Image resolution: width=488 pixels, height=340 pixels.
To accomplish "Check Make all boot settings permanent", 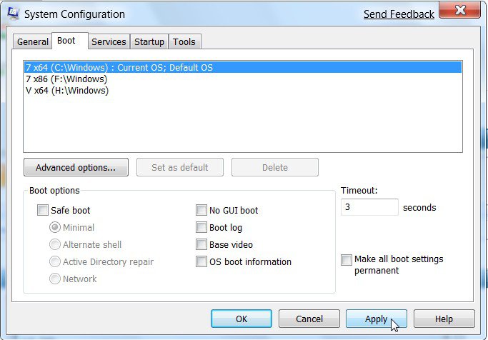I will (x=347, y=260).
